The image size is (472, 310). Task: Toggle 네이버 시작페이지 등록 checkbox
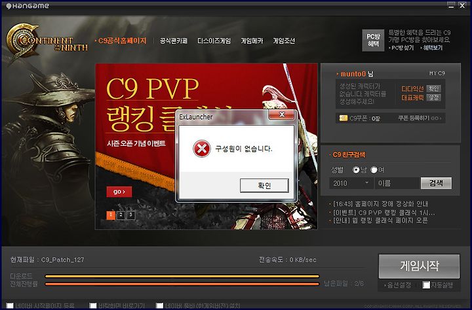[x=10, y=306]
